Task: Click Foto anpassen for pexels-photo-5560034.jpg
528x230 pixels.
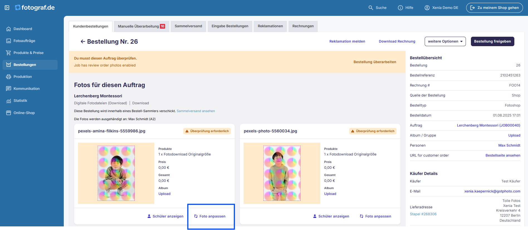Action: coord(375,216)
